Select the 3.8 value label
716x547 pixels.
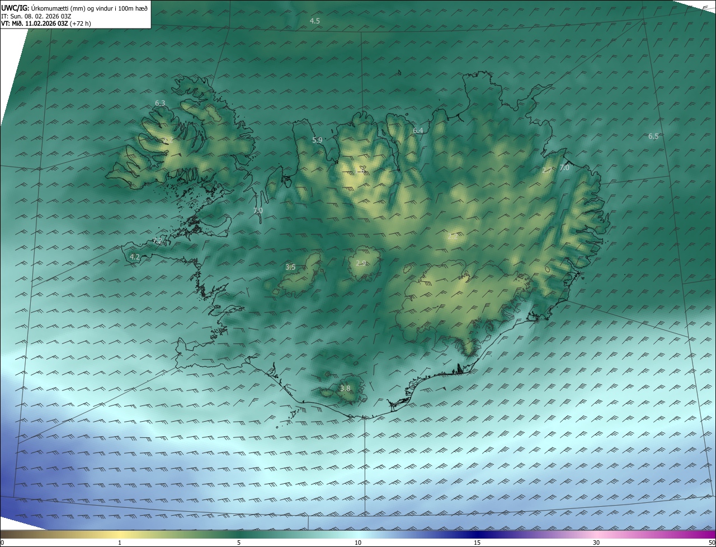(345, 388)
